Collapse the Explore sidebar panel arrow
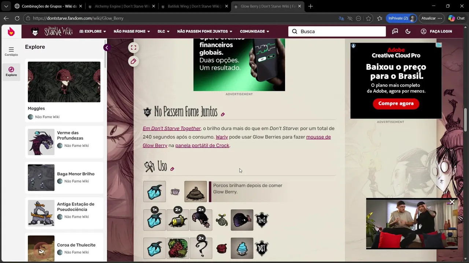The image size is (469, 263). coord(106,47)
